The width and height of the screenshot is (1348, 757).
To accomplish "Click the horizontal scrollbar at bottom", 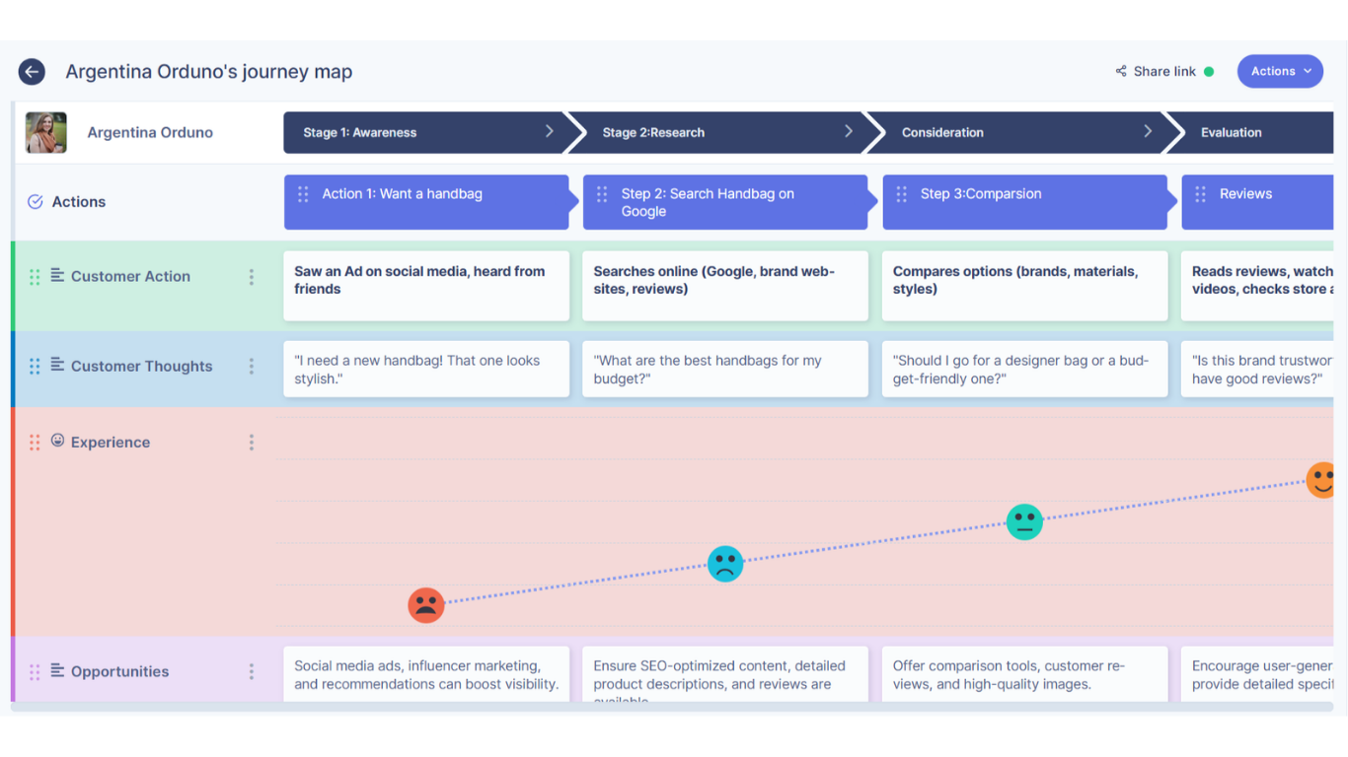I will click(x=671, y=707).
